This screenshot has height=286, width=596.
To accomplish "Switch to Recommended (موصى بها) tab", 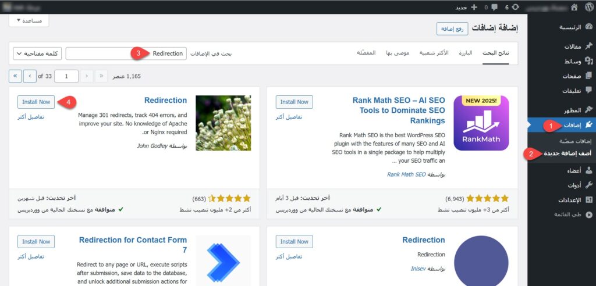I will pyautogui.click(x=398, y=53).
